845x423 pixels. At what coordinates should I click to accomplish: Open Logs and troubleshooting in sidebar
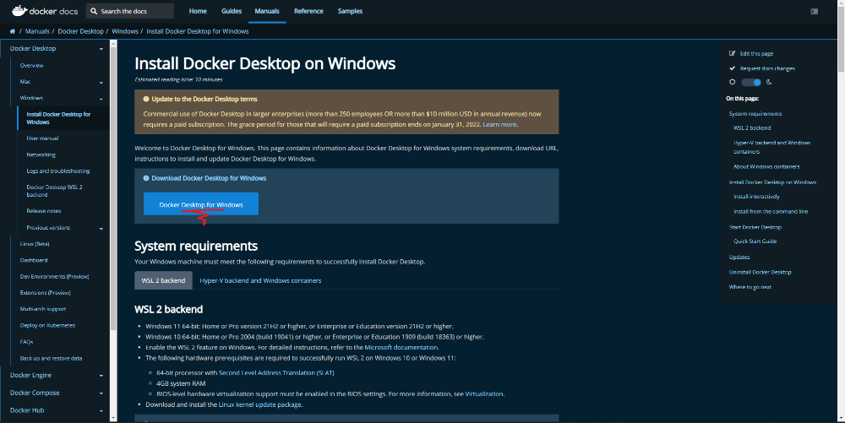(x=58, y=171)
